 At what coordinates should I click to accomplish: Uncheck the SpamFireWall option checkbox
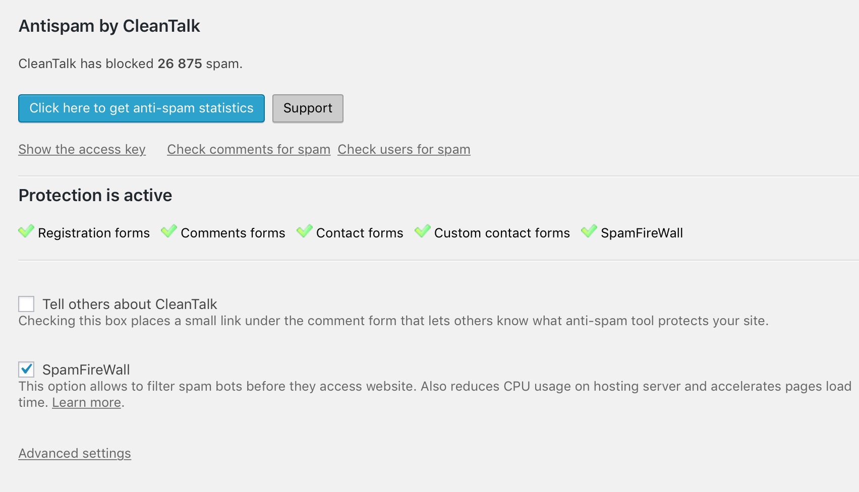tap(26, 370)
